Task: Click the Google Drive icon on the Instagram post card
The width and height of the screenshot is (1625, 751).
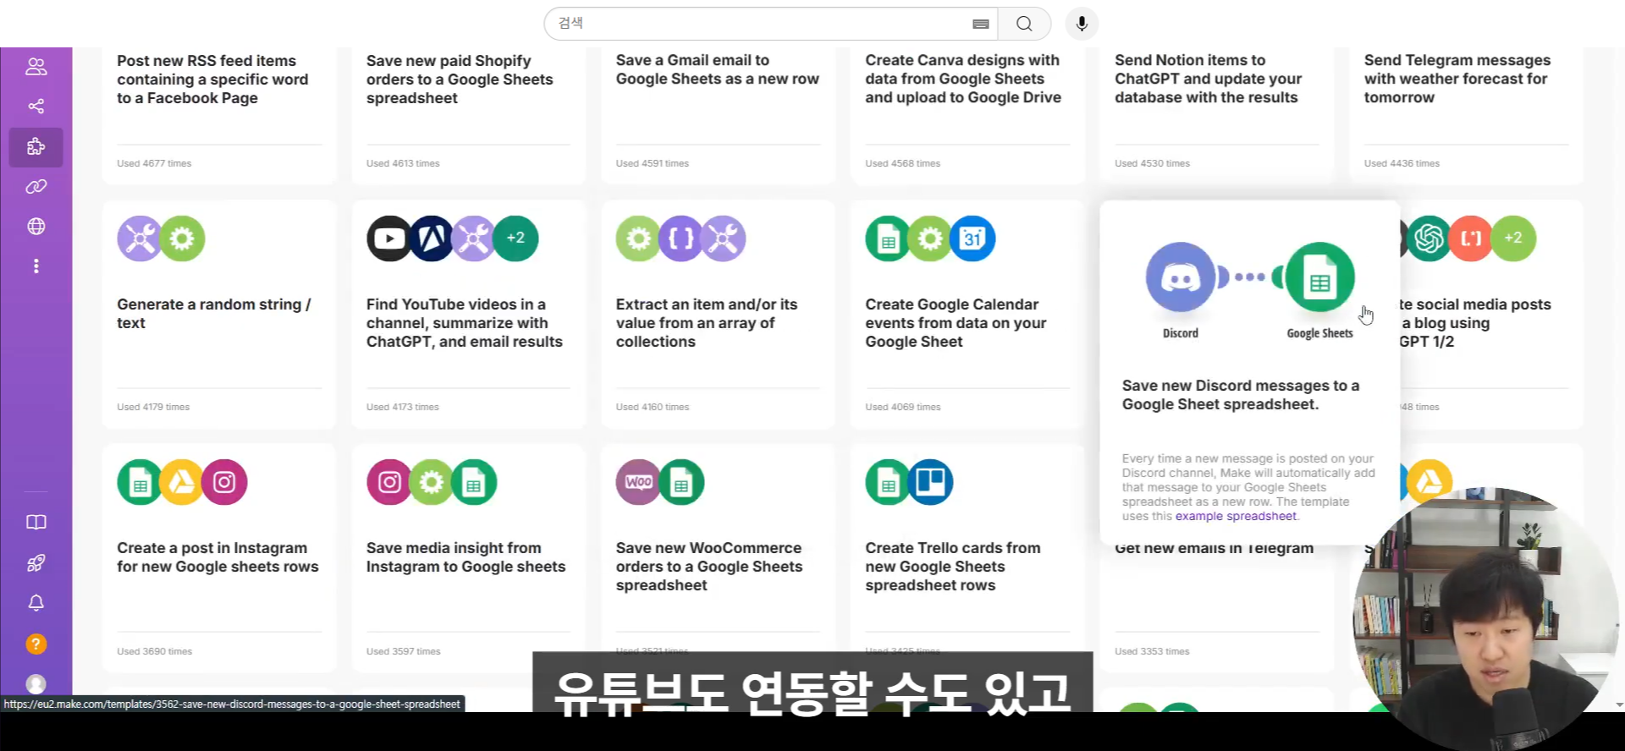Action: pyautogui.click(x=182, y=482)
